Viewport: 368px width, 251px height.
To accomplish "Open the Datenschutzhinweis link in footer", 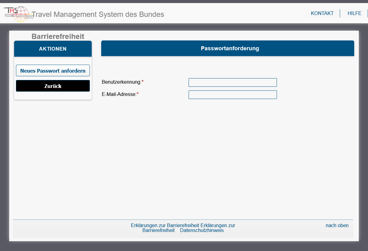I will (x=202, y=230).
